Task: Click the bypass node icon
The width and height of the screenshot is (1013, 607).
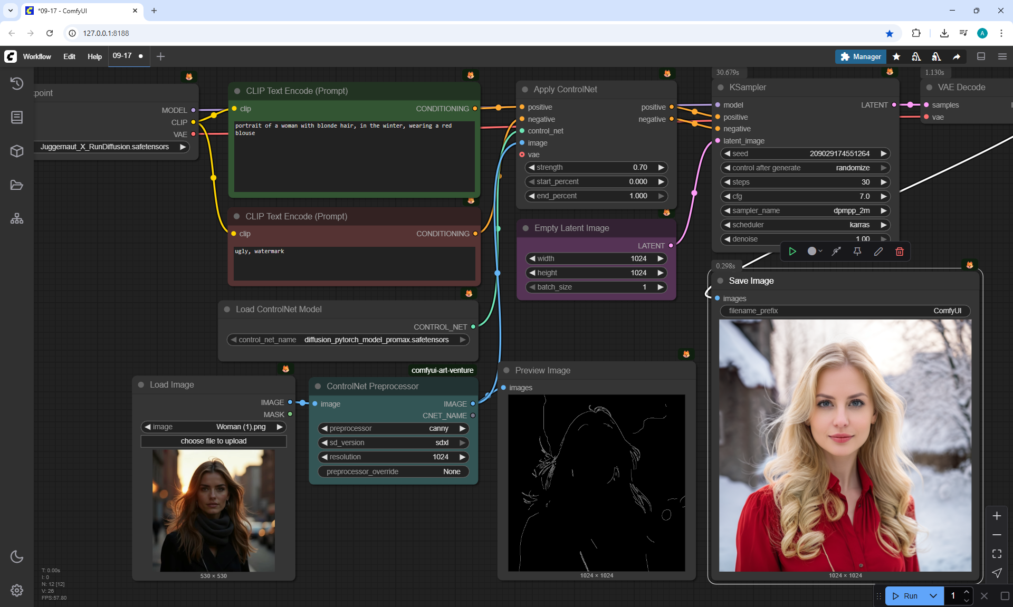Action: pos(836,252)
